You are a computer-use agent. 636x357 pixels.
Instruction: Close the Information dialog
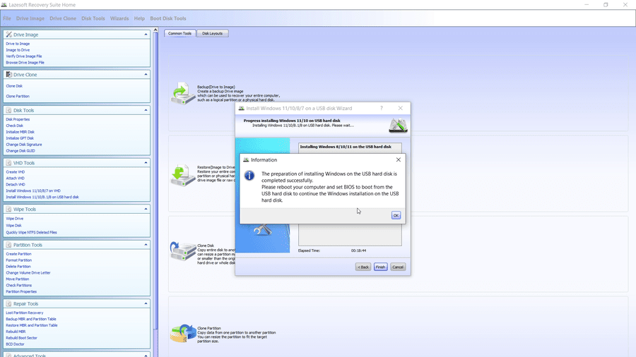(399, 160)
